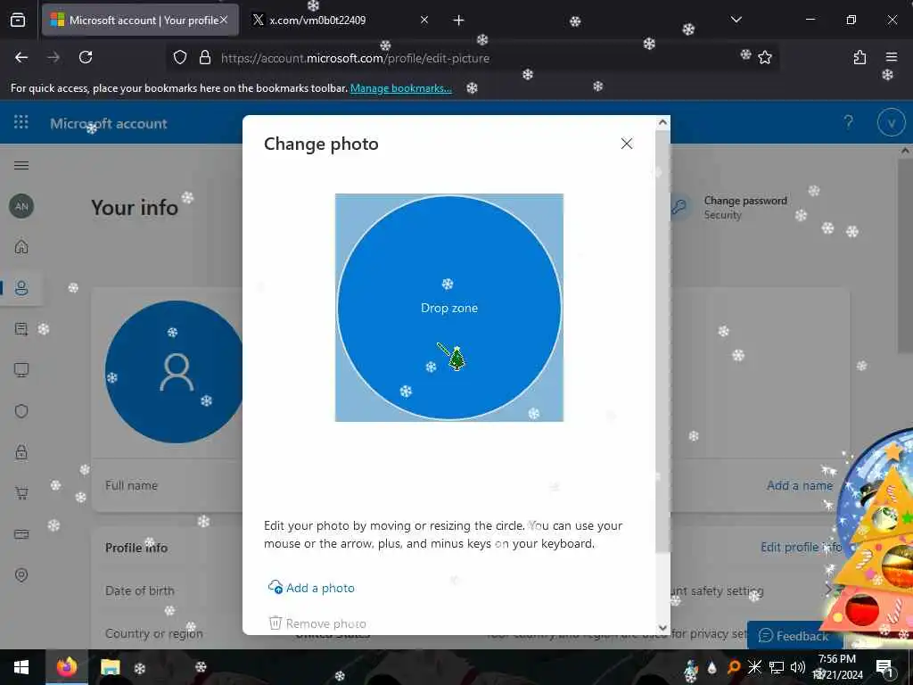913x685 pixels.
Task: Show tracking protection shield info
Action: tap(180, 57)
